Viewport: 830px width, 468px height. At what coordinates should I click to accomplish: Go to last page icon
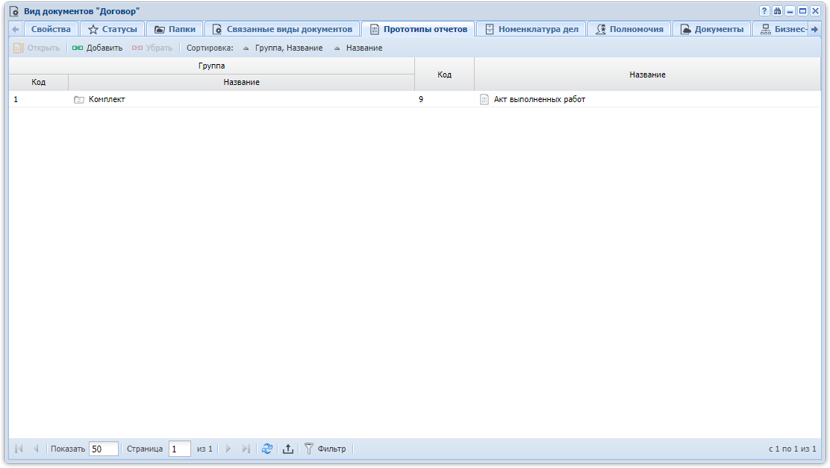coord(246,449)
